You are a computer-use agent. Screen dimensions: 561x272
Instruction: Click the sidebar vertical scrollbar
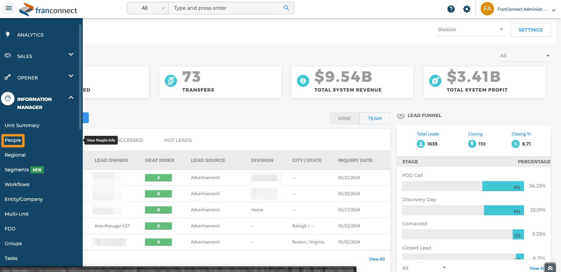pos(80,77)
